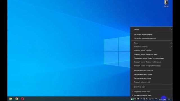180x101 pixels.
Task: Open File Explorer from the taskbar
Action: coord(11,99)
